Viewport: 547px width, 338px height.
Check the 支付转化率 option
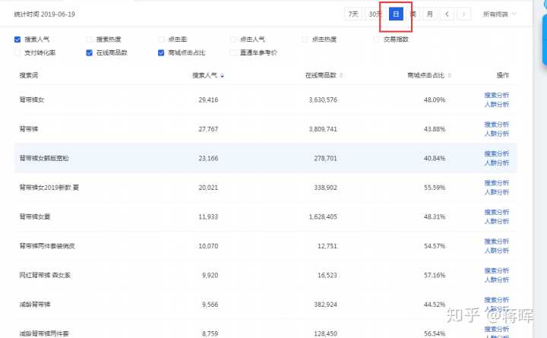[x=17, y=53]
